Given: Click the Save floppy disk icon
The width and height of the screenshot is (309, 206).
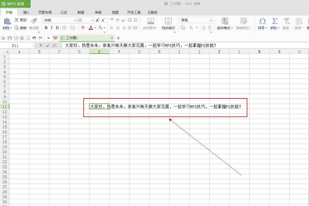Looking at the screenshot, I should (10, 38).
